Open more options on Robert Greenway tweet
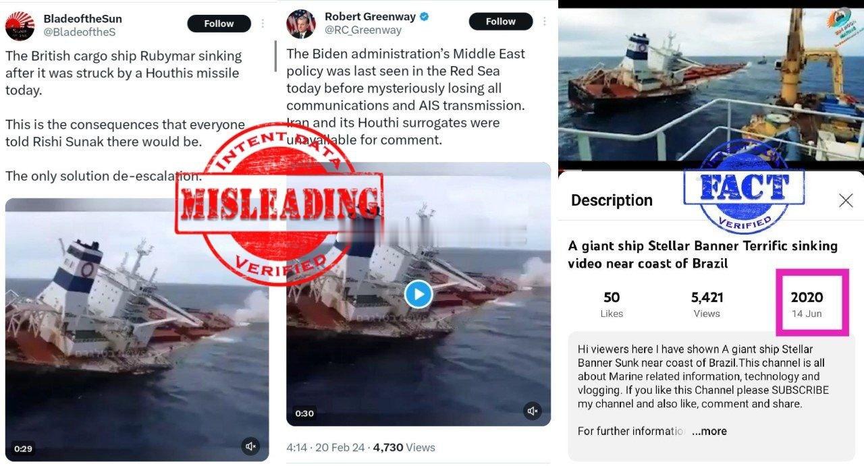This screenshot has width=864, height=466. [x=544, y=22]
